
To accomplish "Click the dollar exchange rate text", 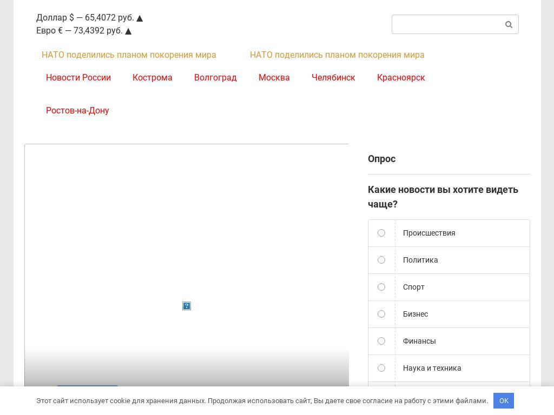I will tap(89, 18).
